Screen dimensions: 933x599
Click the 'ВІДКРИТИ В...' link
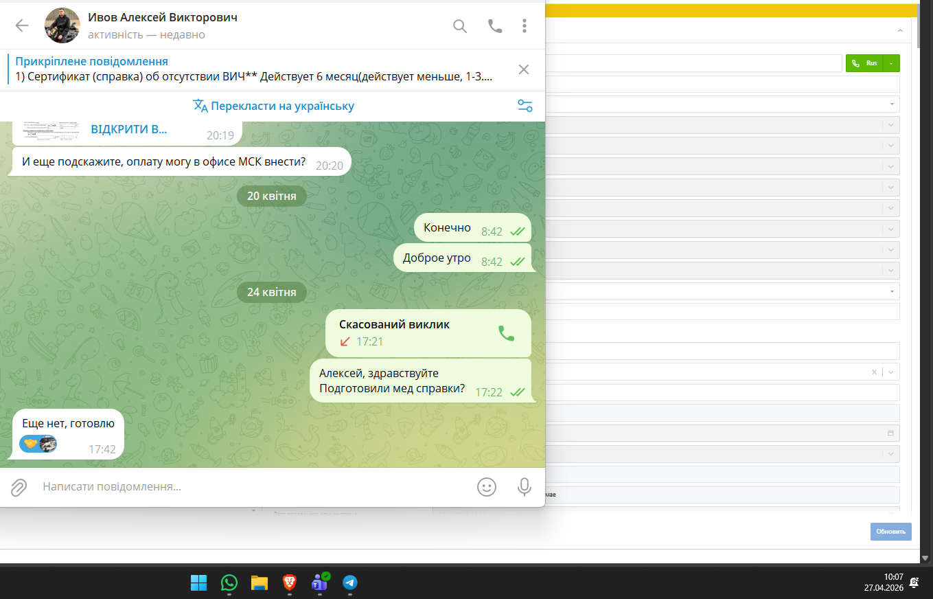(129, 129)
